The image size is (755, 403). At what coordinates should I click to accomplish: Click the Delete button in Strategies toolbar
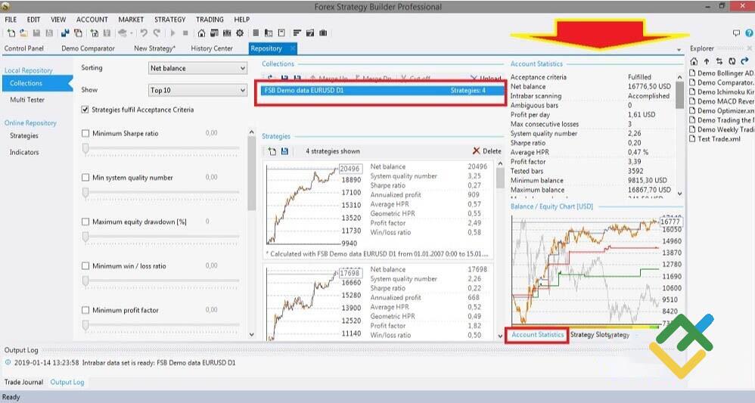click(x=486, y=151)
